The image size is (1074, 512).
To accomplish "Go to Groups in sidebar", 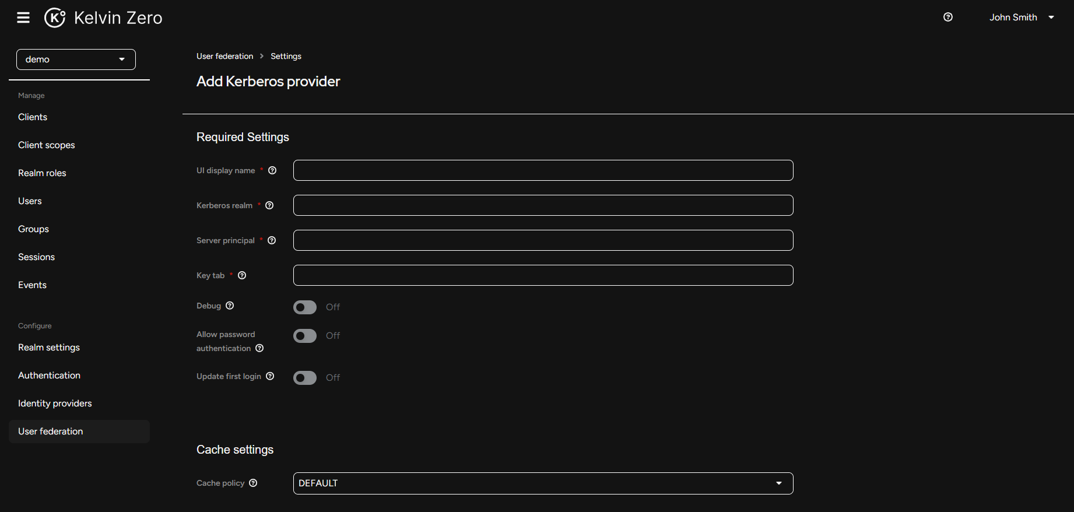I will [x=79, y=229].
